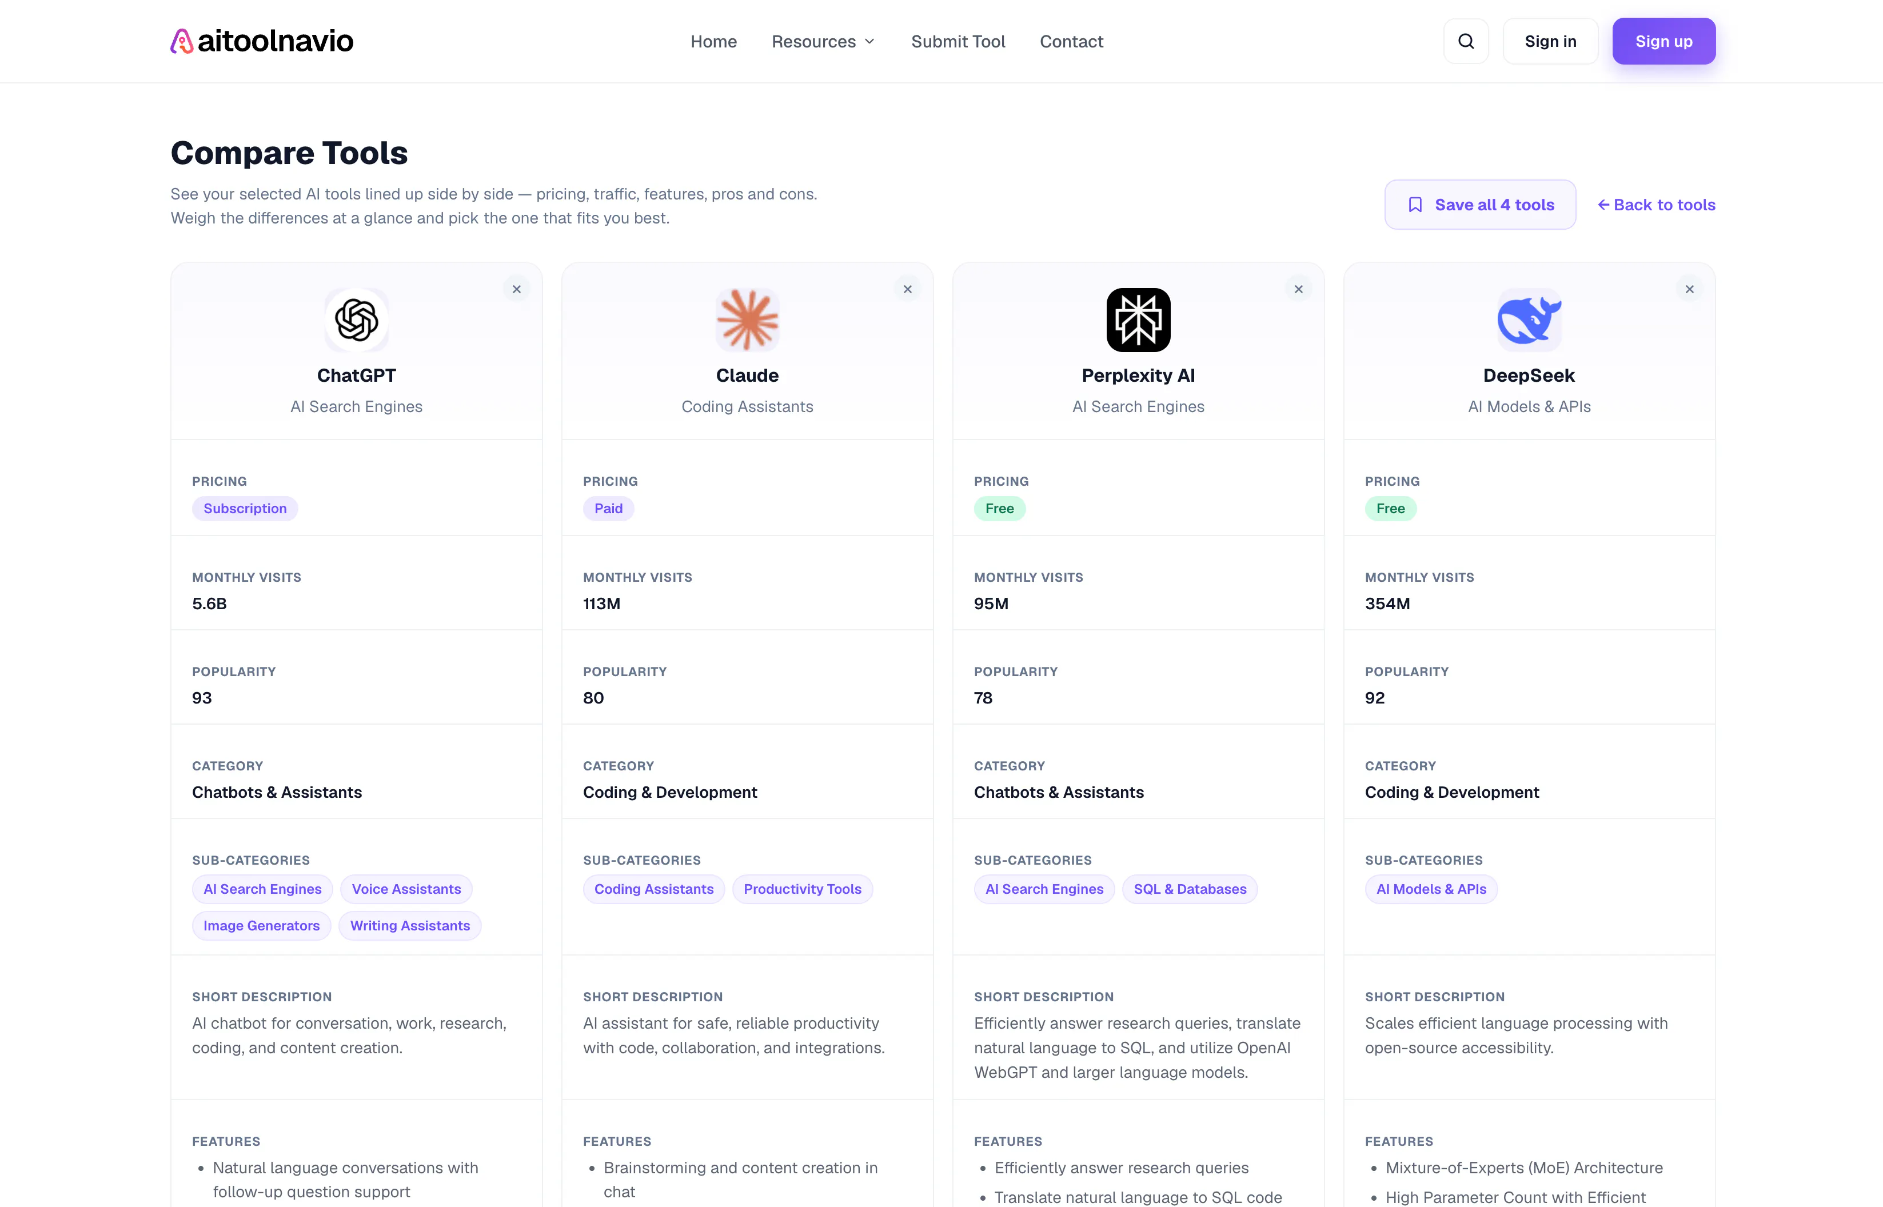Click the ChatGPT tool name
This screenshot has width=1883, height=1207.
357,375
